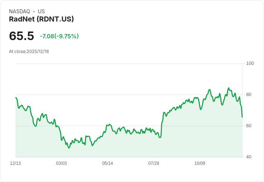The width and height of the screenshot is (264, 182).
Task: Click the 03/03 date axis label
Action: pos(61,163)
